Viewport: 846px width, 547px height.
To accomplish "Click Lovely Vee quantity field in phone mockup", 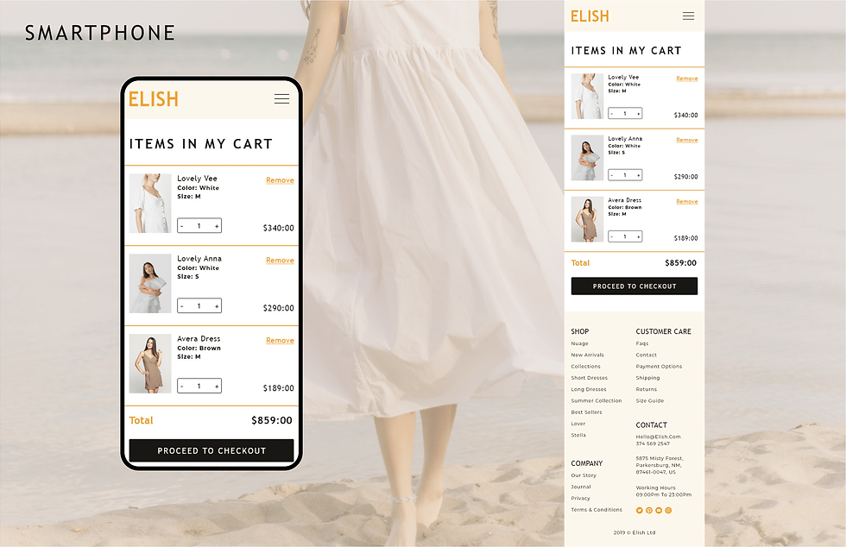I will point(199,226).
